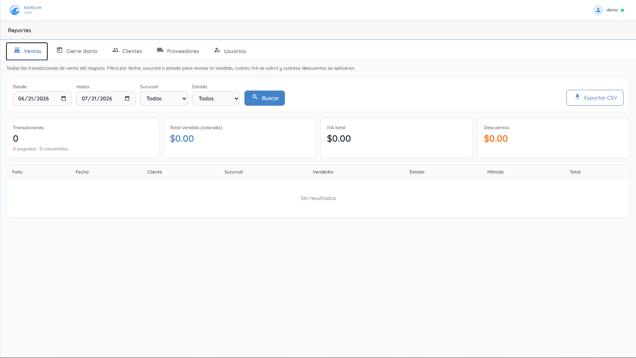636x358 pixels.
Task: Expand the Estado dropdown
Action: point(216,98)
